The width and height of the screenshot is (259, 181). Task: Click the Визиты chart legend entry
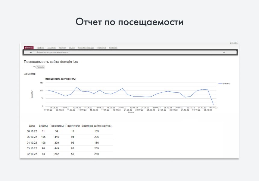tap(224, 84)
